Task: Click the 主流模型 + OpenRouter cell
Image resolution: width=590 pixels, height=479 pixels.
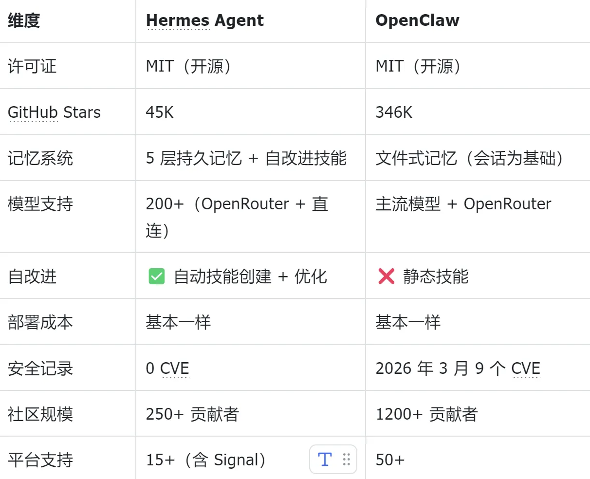Action: tap(463, 204)
